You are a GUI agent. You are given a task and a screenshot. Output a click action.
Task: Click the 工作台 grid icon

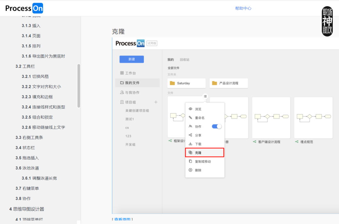tap(122, 73)
